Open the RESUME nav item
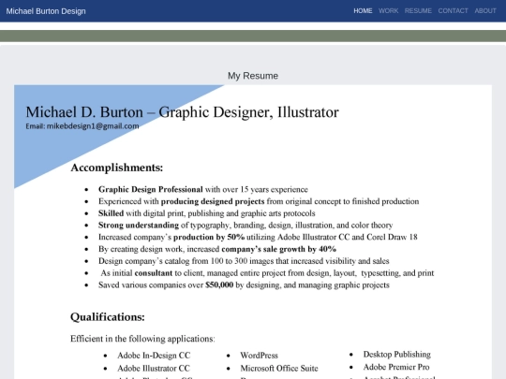Image resolution: width=506 pixels, height=379 pixels. (418, 11)
